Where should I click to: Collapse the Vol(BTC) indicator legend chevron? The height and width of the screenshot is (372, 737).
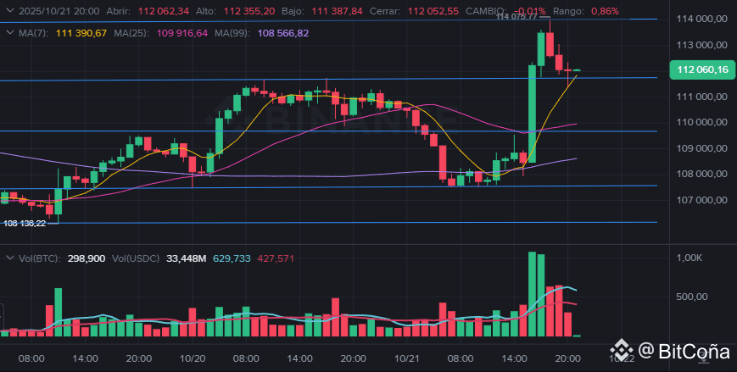(x=9, y=258)
